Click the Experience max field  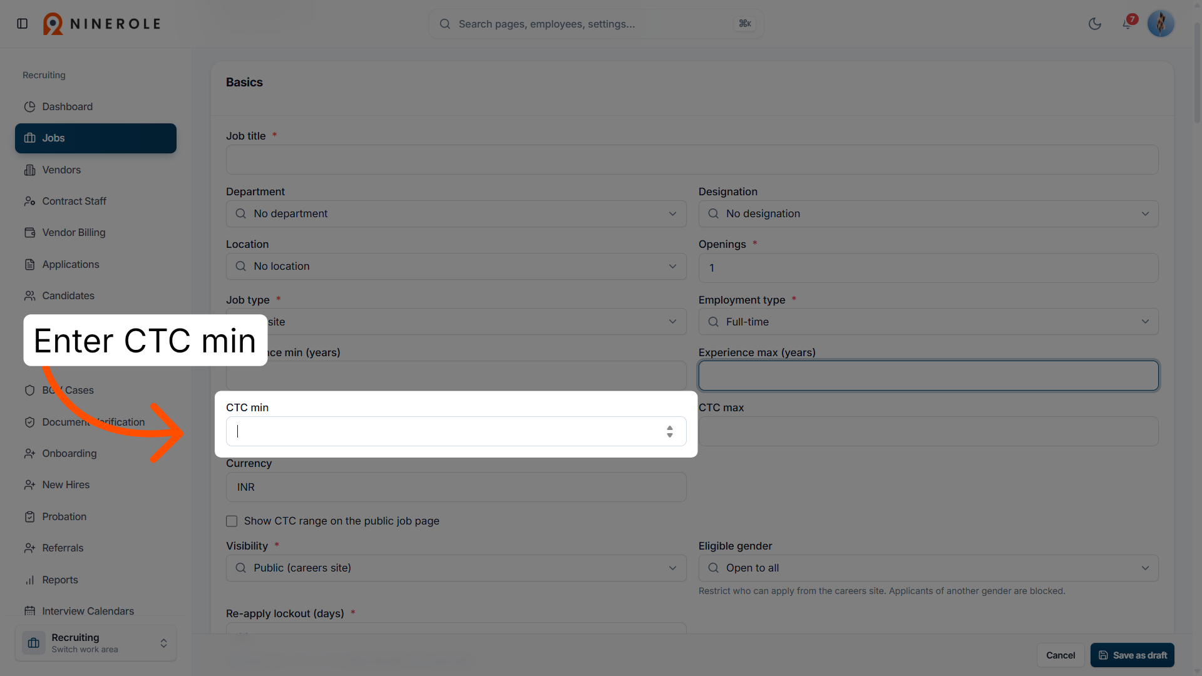928,376
